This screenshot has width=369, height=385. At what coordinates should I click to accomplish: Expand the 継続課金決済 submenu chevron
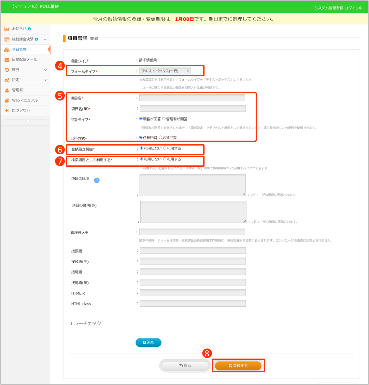[45, 39]
